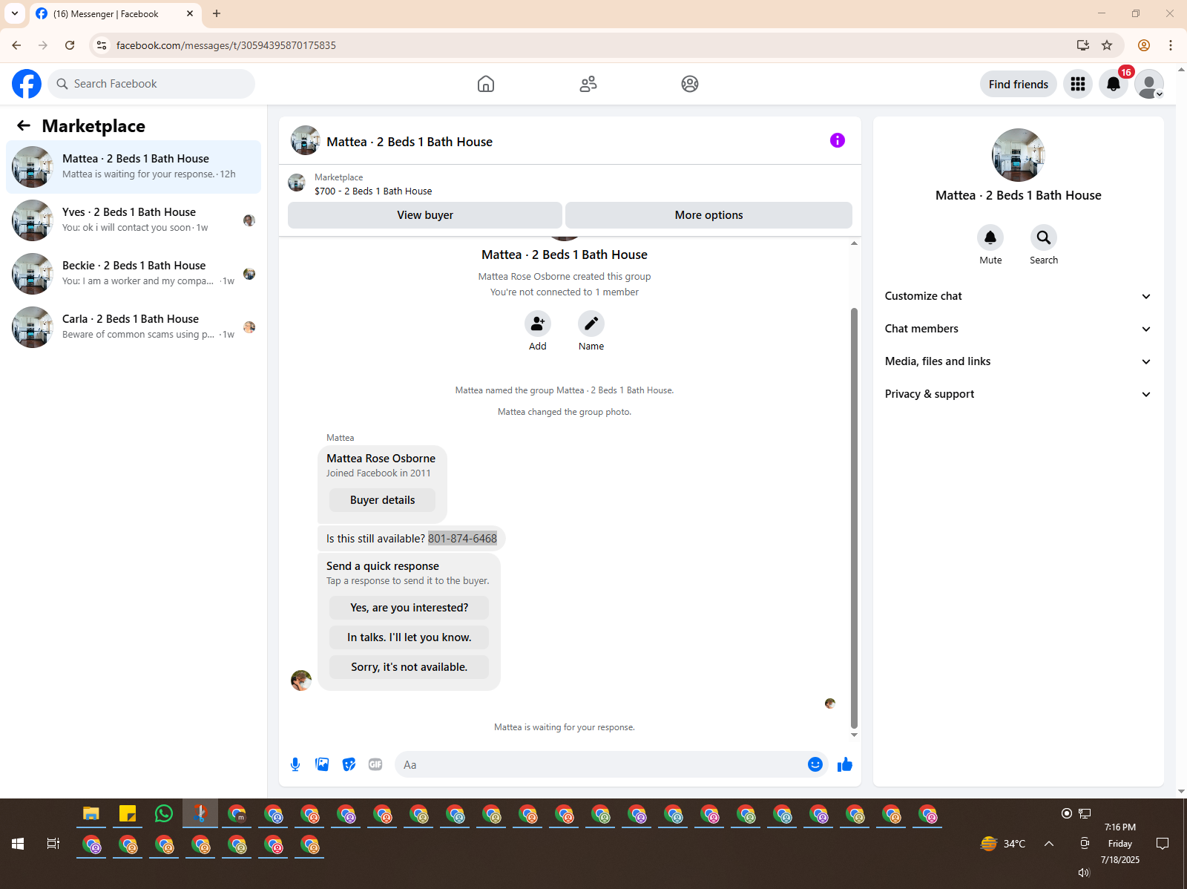Open the $700 - 2 Beds 1 Bath House listing
The image size is (1187, 889).
click(x=373, y=191)
